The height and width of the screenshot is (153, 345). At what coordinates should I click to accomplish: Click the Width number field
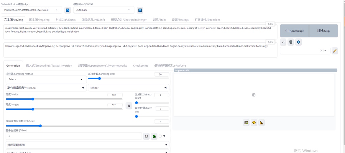(x=115, y=95)
